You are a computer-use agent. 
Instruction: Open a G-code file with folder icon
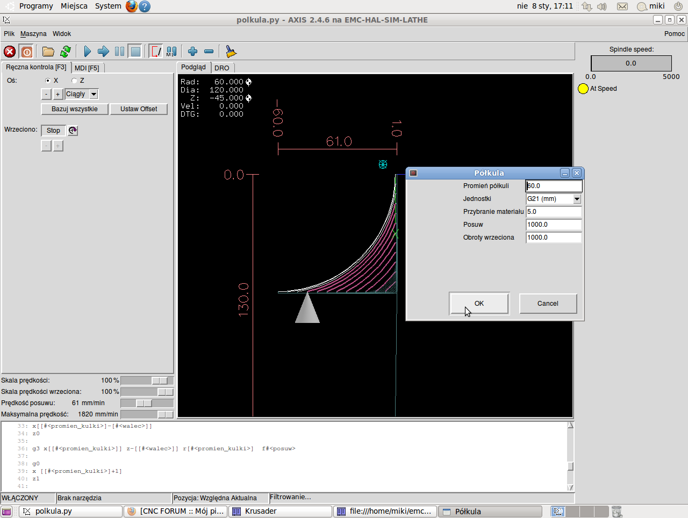click(48, 52)
